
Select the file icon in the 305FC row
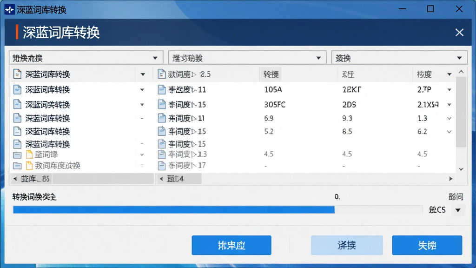click(x=161, y=104)
